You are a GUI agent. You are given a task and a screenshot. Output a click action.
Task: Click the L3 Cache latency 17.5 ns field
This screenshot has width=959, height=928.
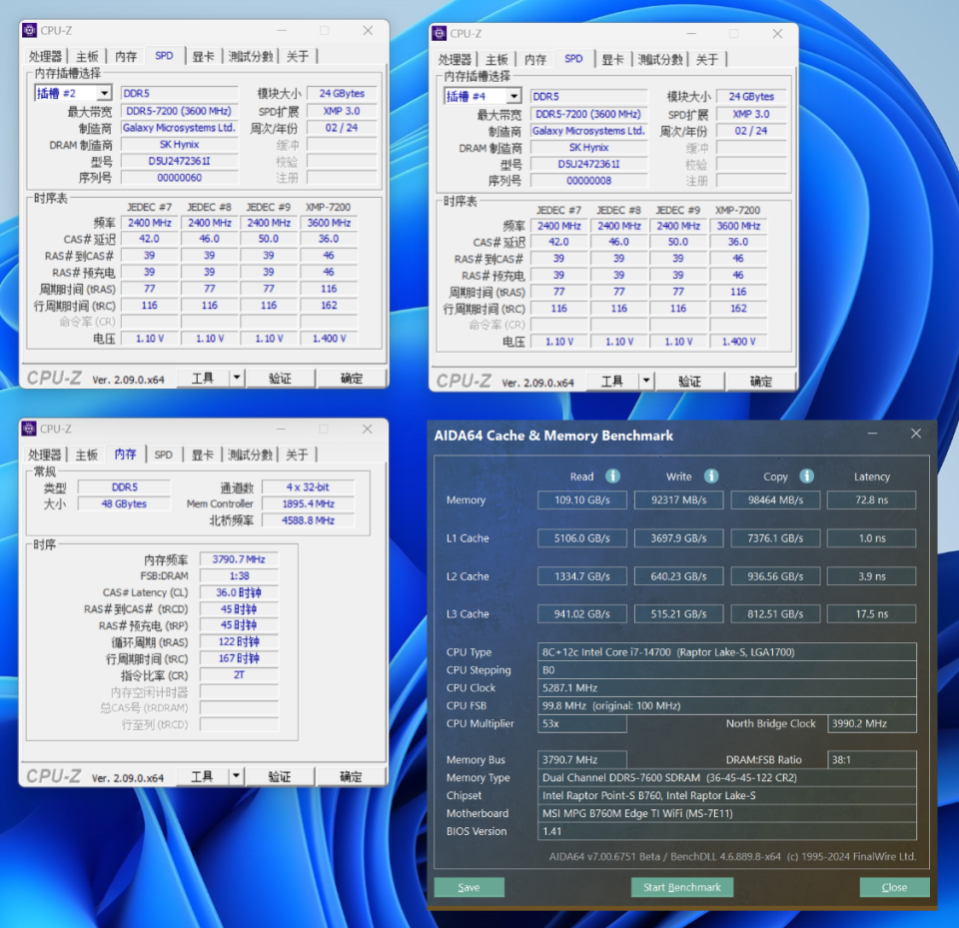(x=871, y=613)
